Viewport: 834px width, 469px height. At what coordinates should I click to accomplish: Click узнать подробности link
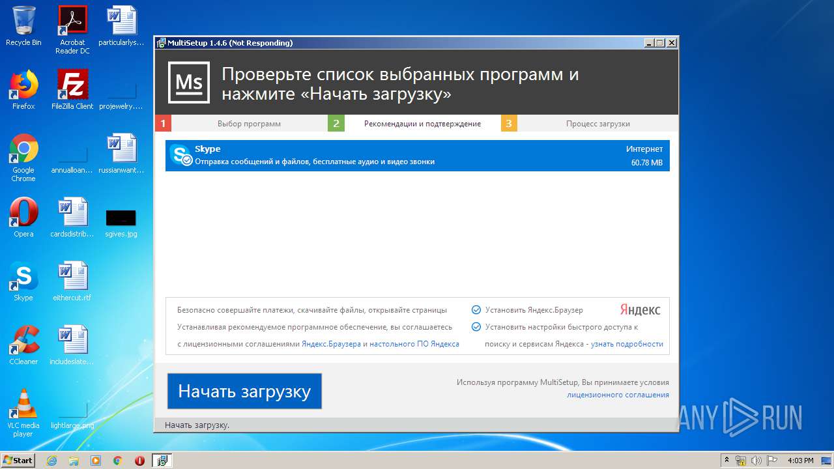coord(627,344)
